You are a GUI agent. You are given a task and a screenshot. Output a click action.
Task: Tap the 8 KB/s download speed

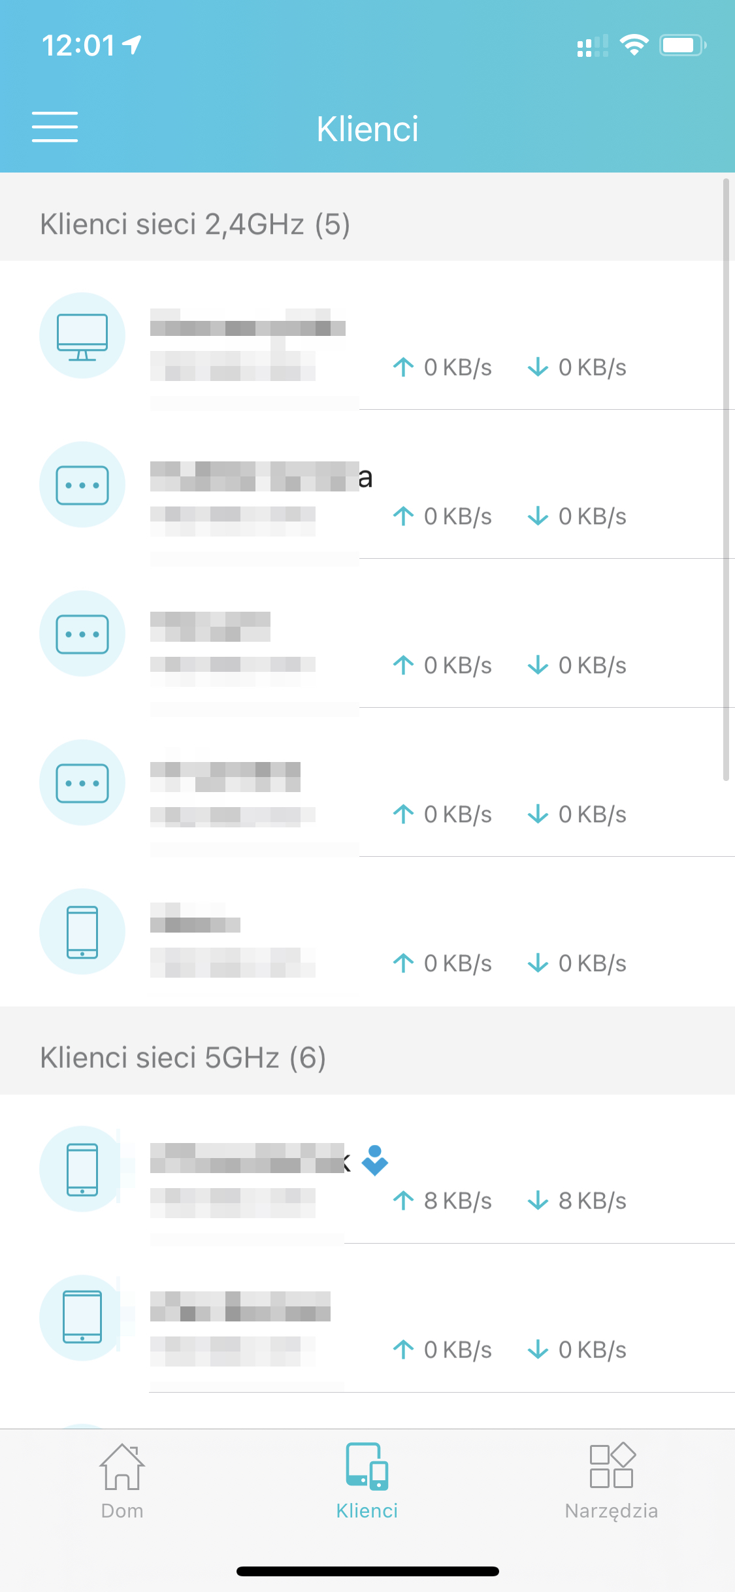pyautogui.click(x=578, y=1201)
